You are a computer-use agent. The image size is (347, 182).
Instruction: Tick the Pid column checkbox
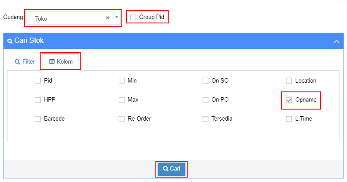click(x=38, y=80)
